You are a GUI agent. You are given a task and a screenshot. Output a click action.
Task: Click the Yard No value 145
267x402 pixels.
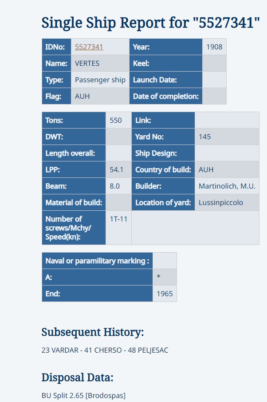coord(204,137)
